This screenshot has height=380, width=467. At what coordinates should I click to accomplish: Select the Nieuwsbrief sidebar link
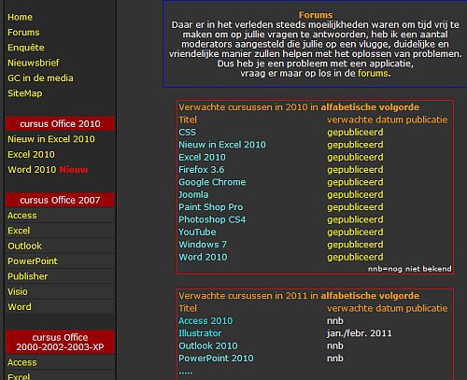[x=34, y=63]
